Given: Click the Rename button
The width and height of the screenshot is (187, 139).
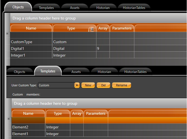Looking at the screenshot, I should tap(121, 85).
